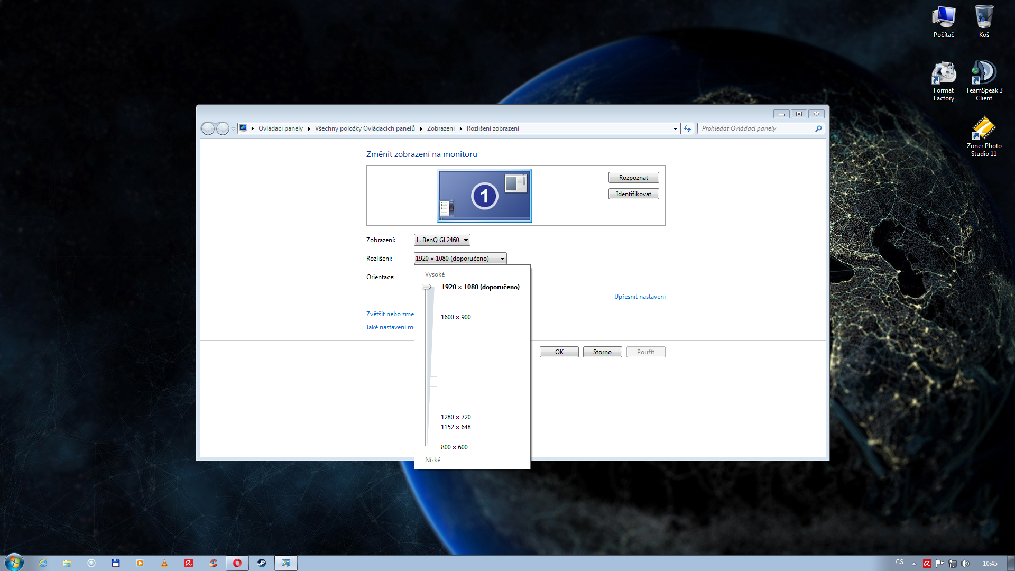Click the Opera browser taskbar button
Image resolution: width=1015 pixels, height=571 pixels.
click(237, 563)
